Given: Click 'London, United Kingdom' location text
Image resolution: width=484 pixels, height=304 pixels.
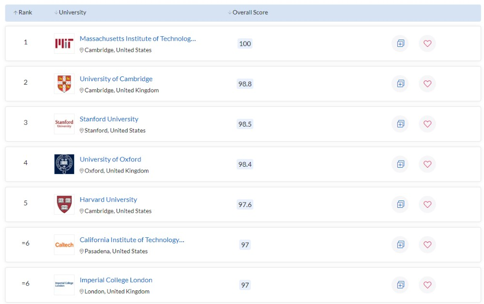Looking at the screenshot, I should coord(117,291).
